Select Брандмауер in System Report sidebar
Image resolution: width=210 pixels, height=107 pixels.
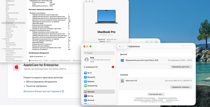click(x=10, y=43)
